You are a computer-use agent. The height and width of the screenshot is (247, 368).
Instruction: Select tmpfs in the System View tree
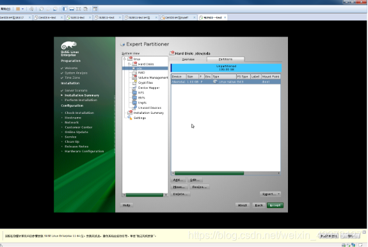pos(142,103)
